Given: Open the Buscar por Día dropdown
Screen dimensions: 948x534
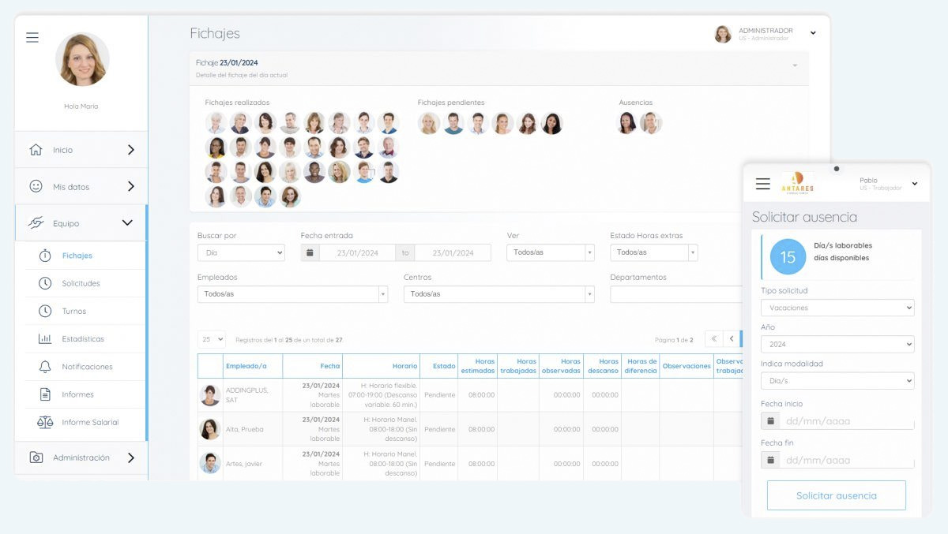Looking at the screenshot, I should tap(241, 252).
